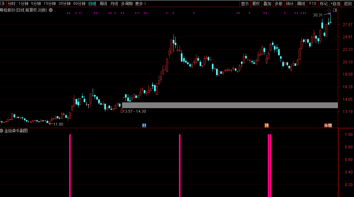Select the 15分钟 period
Screen dimensions: 354x197
click(x=50, y=4)
